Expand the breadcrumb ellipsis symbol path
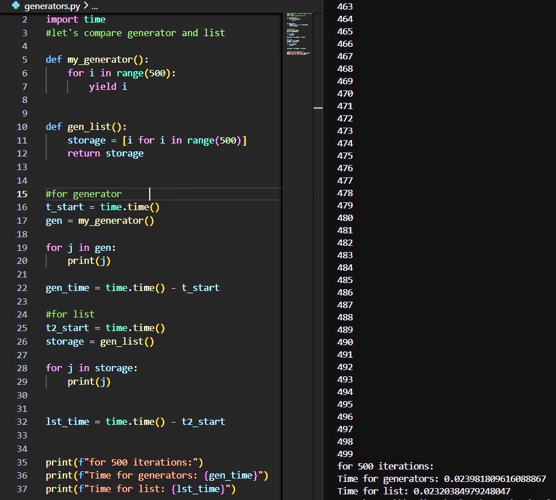This screenshot has height=500, width=556. coord(95,7)
